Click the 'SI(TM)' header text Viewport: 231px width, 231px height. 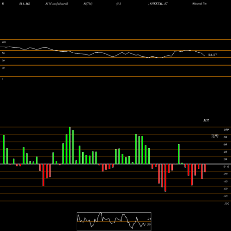(x=88, y=4)
